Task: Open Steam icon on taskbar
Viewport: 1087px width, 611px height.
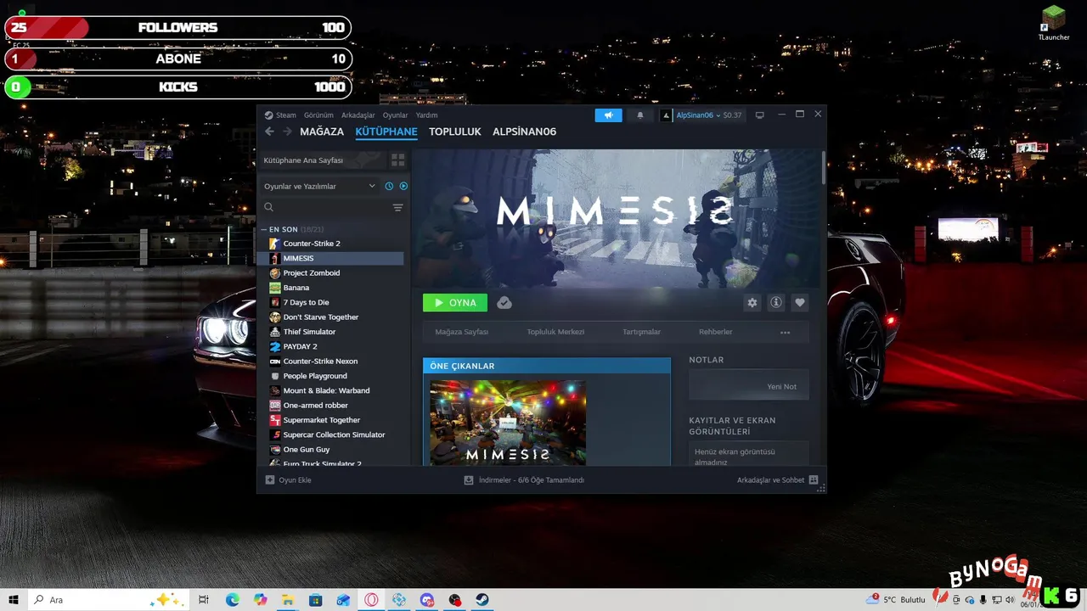Action: pos(482,600)
